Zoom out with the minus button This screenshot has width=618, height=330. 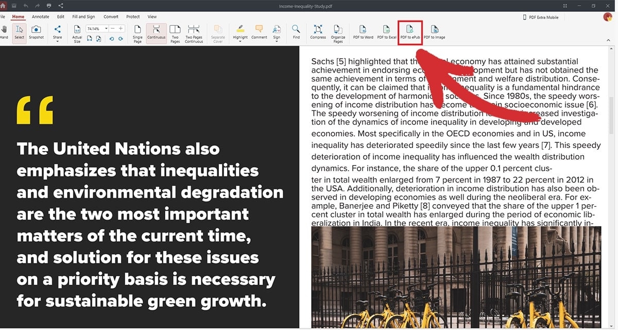(x=113, y=29)
